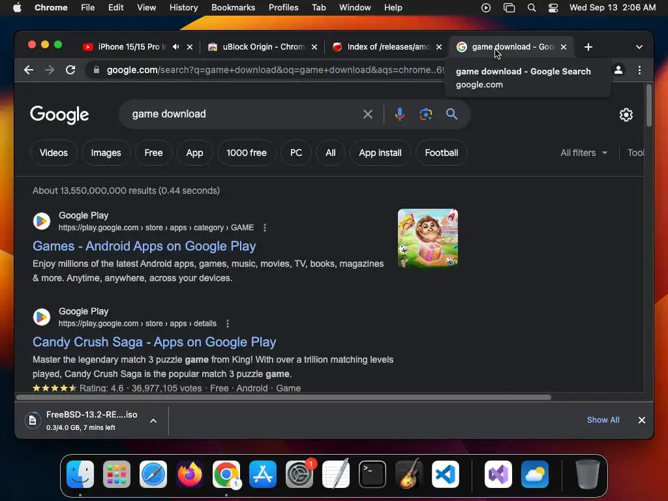
Task: Apply the Football filter chip
Action: (442, 153)
